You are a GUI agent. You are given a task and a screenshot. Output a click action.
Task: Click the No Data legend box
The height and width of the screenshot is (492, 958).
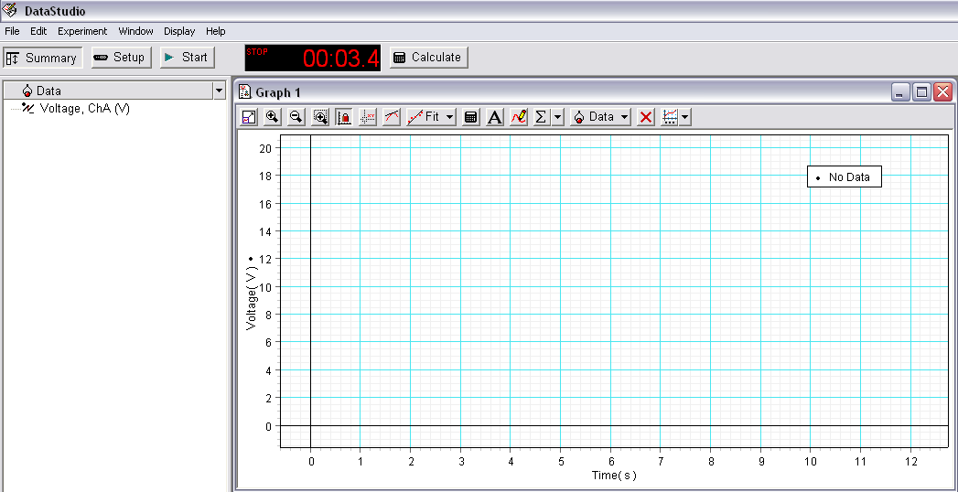845,177
